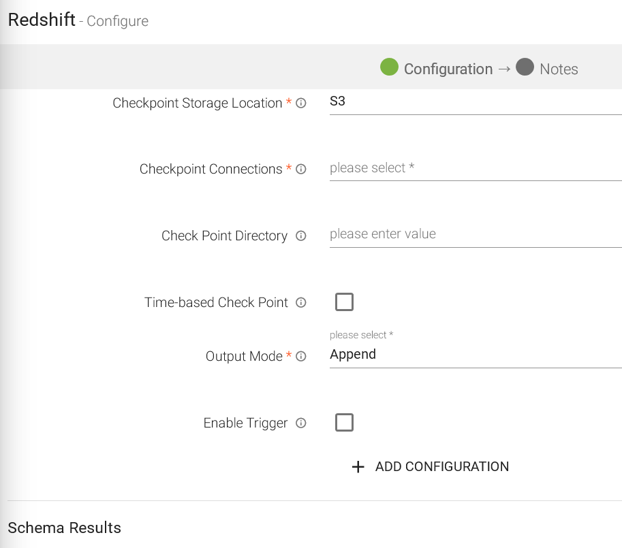
Task: Click the Schema Results section heading
Action: point(65,528)
